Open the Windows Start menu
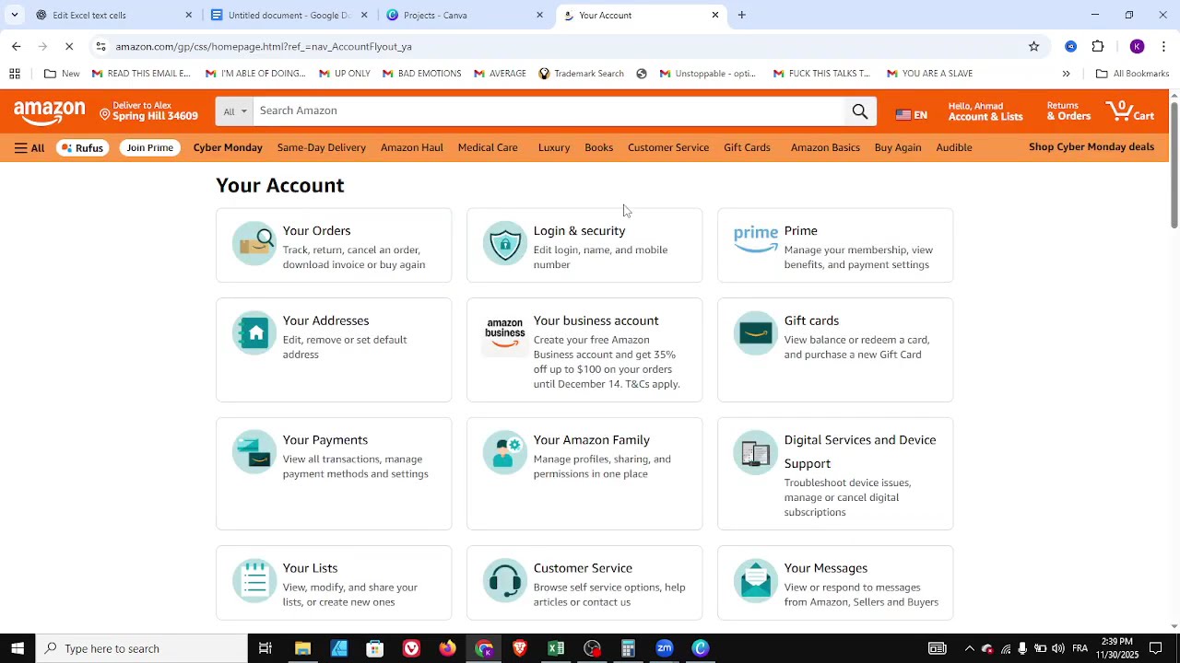 coord(18,648)
